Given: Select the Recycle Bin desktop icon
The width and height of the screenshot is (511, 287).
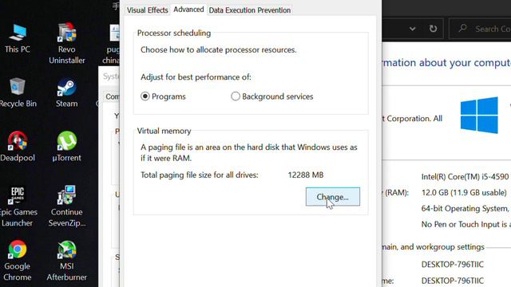Looking at the screenshot, I should click(18, 93).
